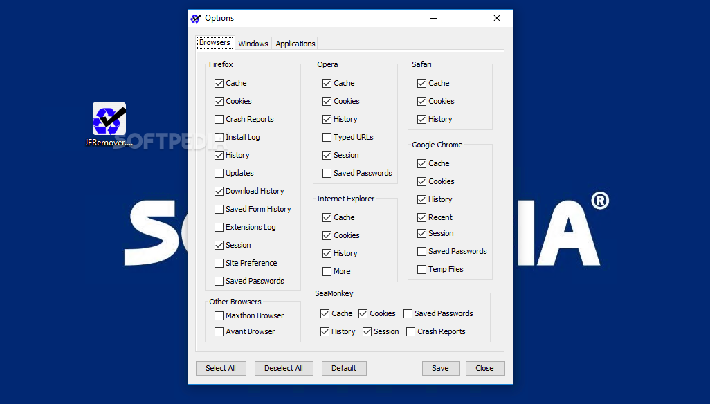This screenshot has width=710, height=404.
Task: Toggle Firefox Session checkbox
Action: [219, 245]
